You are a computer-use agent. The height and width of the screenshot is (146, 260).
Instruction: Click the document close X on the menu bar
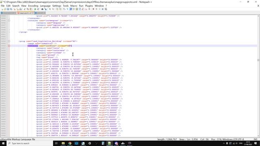258,6
